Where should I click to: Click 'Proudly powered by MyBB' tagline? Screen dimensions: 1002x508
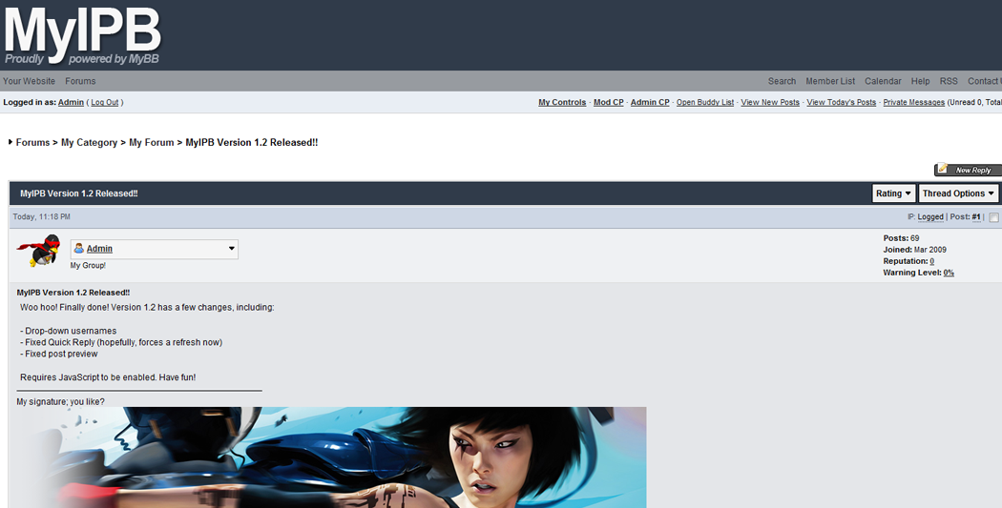[82, 59]
